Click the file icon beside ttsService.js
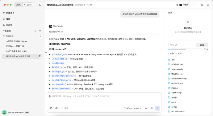Screen dimensions: 213x116 169,74
